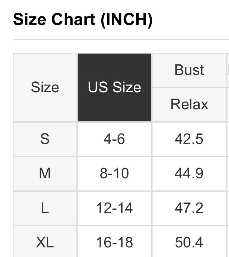Select the Bust column header

[189, 70]
